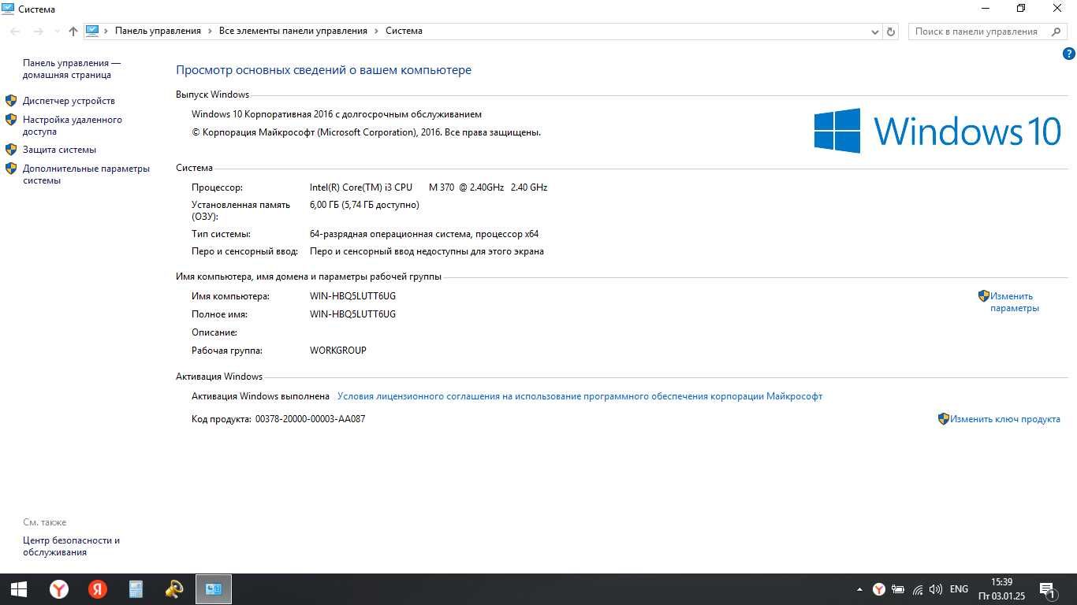Screen dimensions: 1077x605
Task: Click the magnifier search icon
Action: (x=1057, y=32)
